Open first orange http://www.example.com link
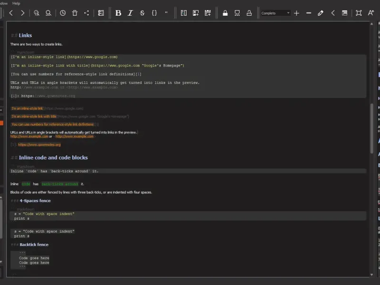 [x=29, y=136]
